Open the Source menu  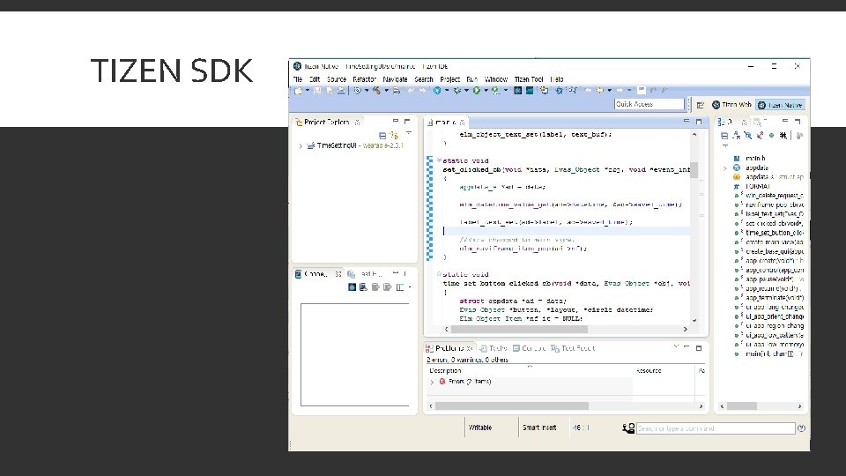click(336, 79)
